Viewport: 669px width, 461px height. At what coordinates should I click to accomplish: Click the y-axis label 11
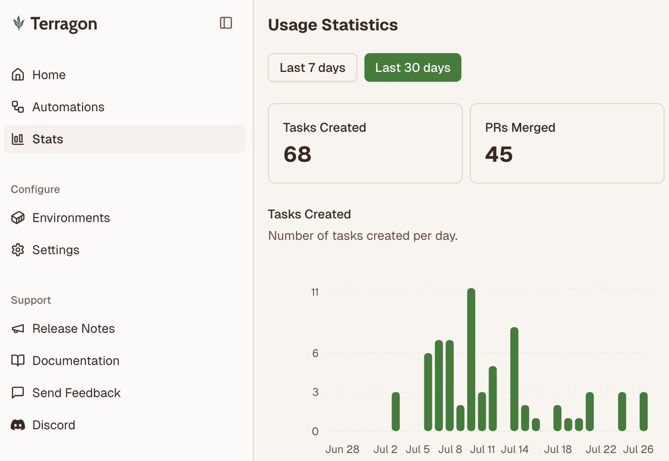314,292
